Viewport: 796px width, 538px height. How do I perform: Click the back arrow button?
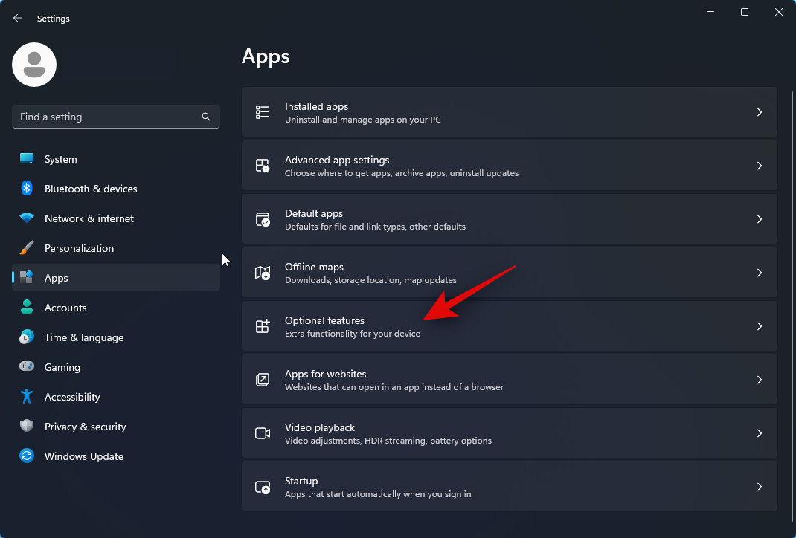tap(17, 18)
